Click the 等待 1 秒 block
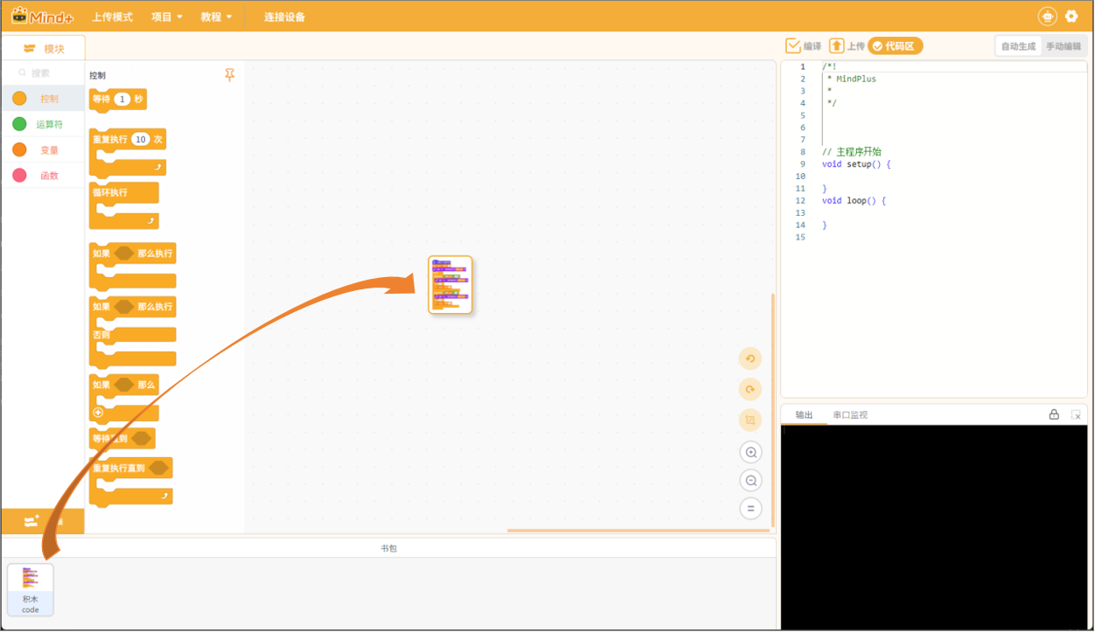1095x632 pixels. 118,100
